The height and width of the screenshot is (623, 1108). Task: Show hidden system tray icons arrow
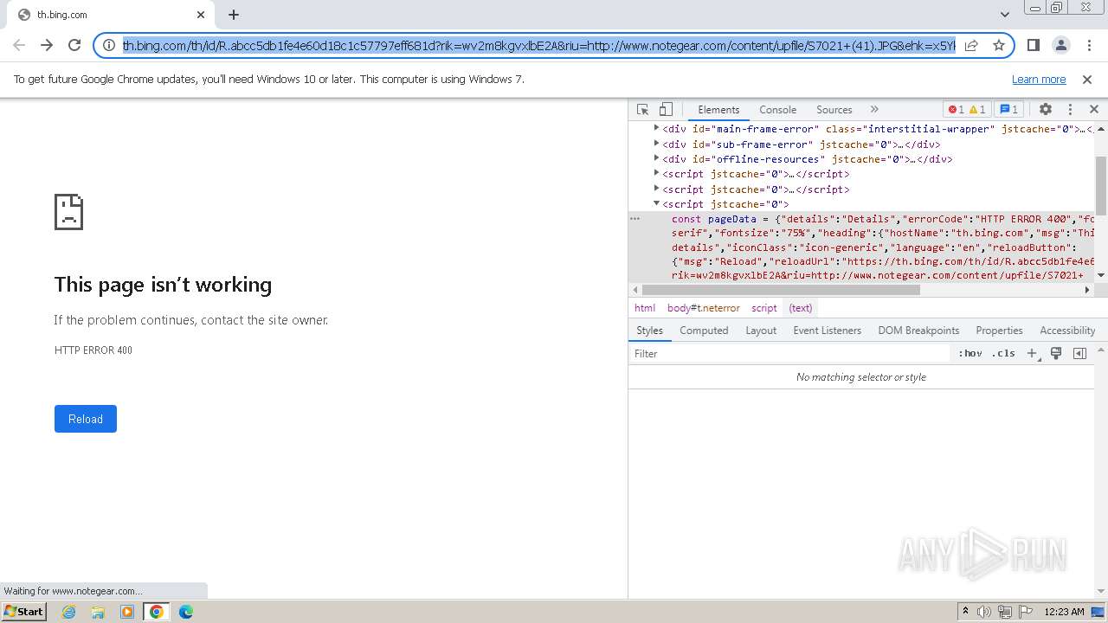[965, 612]
